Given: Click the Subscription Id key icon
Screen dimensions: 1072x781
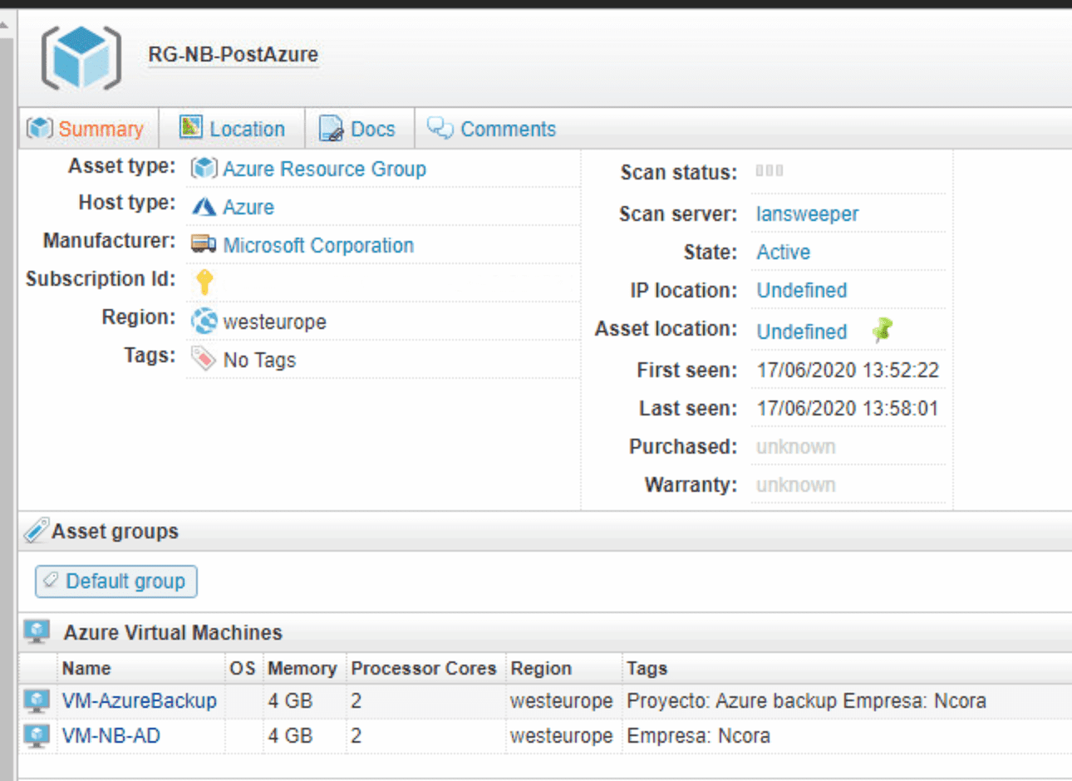Looking at the screenshot, I should 204,282.
